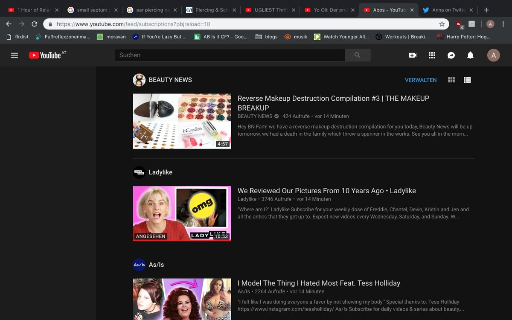Screen dimensions: 512x320
Task: Open a new browser tab
Action: pyautogui.click(x=487, y=10)
